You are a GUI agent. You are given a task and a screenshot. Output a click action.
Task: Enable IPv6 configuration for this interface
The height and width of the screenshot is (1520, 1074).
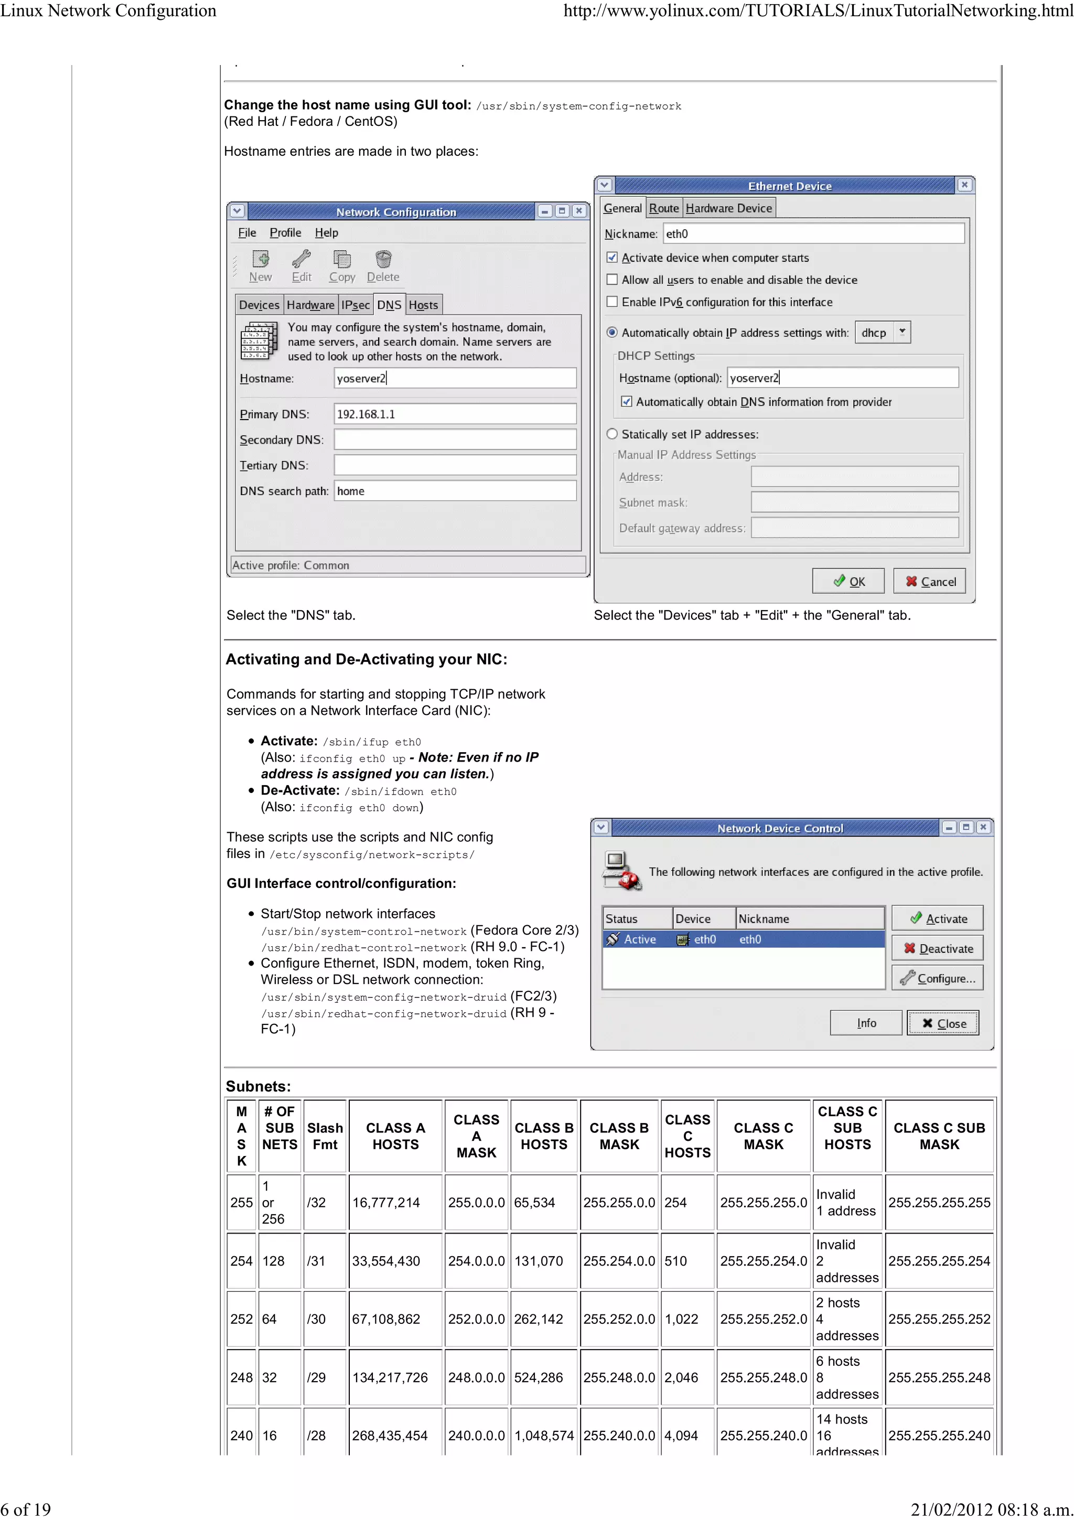pyautogui.click(x=612, y=302)
